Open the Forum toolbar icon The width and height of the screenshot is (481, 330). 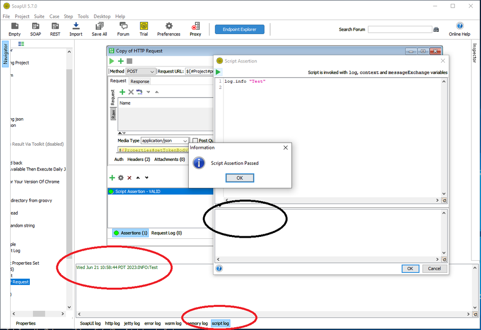tap(123, 29)
